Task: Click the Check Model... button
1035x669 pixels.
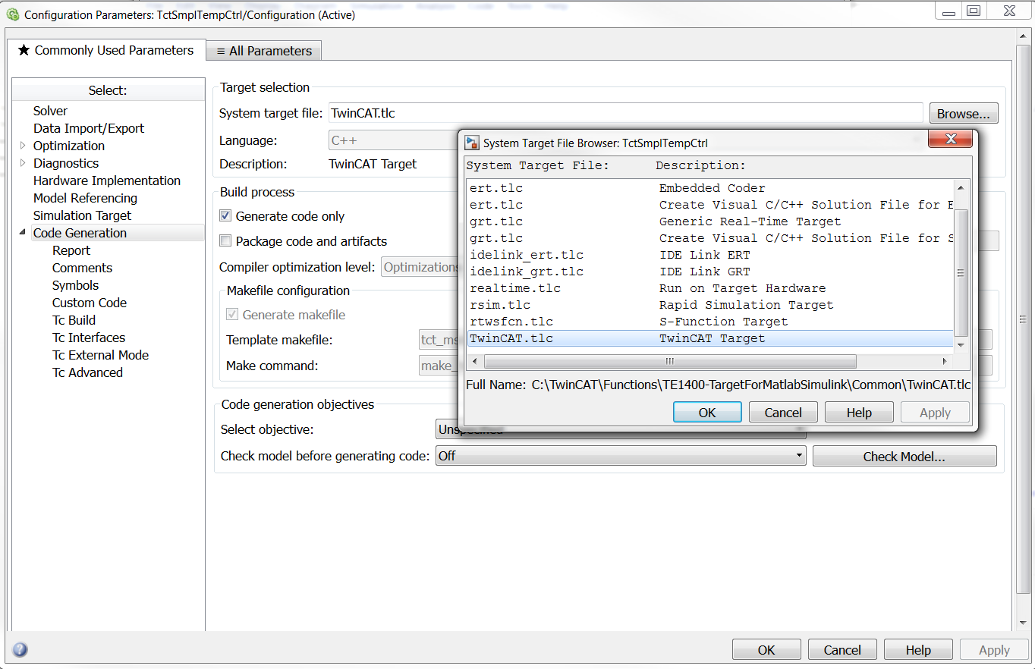Action: pos(904,457)
